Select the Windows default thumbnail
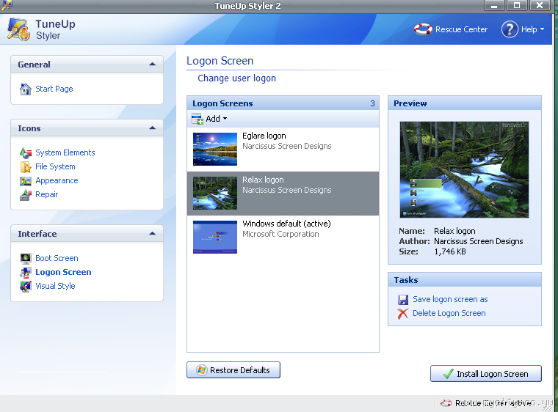The width and height of the screenshot is (558, 412). 215,237
